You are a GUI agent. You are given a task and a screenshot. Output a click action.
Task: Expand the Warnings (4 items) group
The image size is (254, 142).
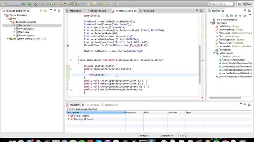(69, 119)
